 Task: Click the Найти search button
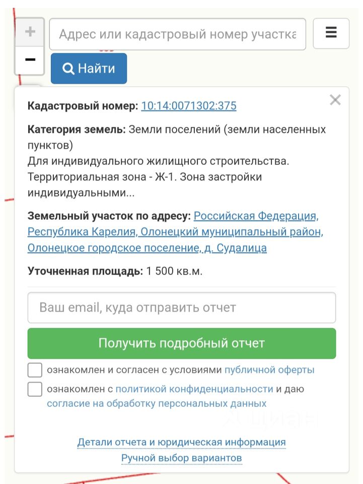tap(89, 68)
